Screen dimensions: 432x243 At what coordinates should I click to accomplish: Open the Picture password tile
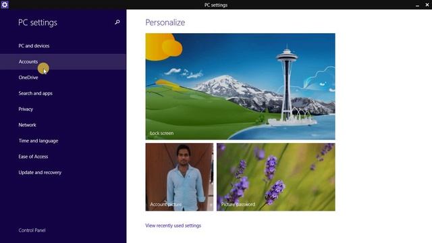(276, 177)
